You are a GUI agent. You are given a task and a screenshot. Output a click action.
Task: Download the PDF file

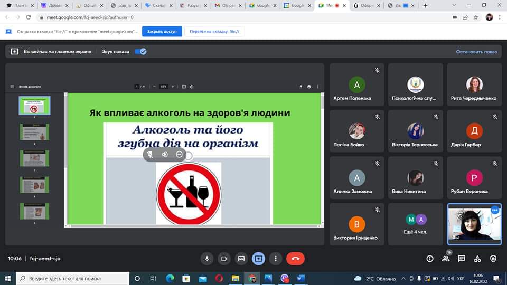301,87
